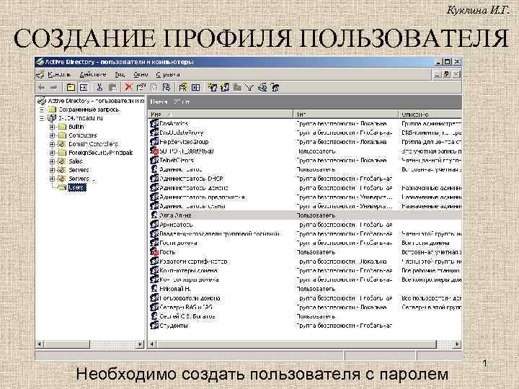Select the Active Directory root tree node
Screen dimensions: 519x389
96,101
